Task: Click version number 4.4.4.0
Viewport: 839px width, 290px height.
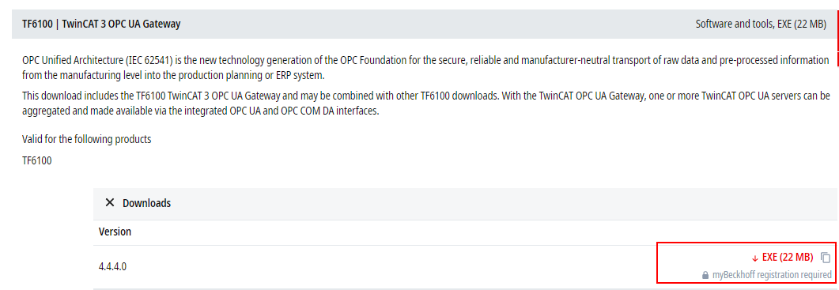Action: (x=112, y=266)
